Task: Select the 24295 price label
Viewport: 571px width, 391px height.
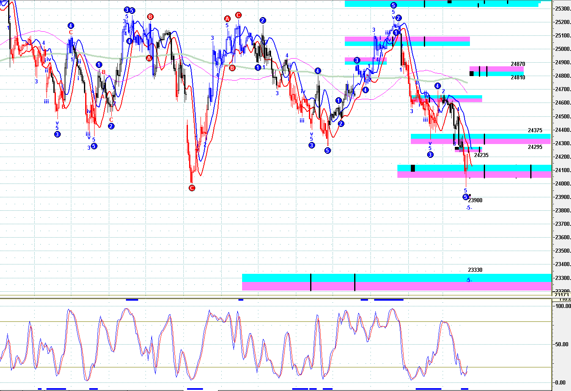Action: (x=535, y=147)
